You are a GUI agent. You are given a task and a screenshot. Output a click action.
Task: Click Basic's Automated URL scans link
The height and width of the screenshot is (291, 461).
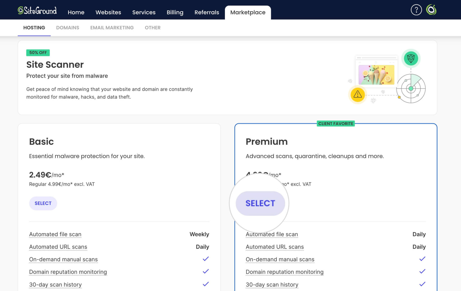coord(58,247)
